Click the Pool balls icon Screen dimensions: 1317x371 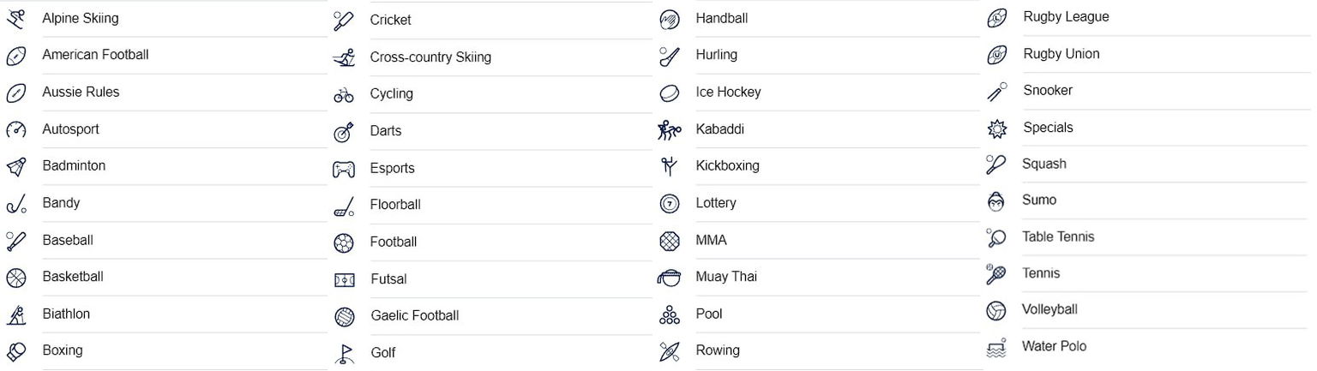point(669,315)
